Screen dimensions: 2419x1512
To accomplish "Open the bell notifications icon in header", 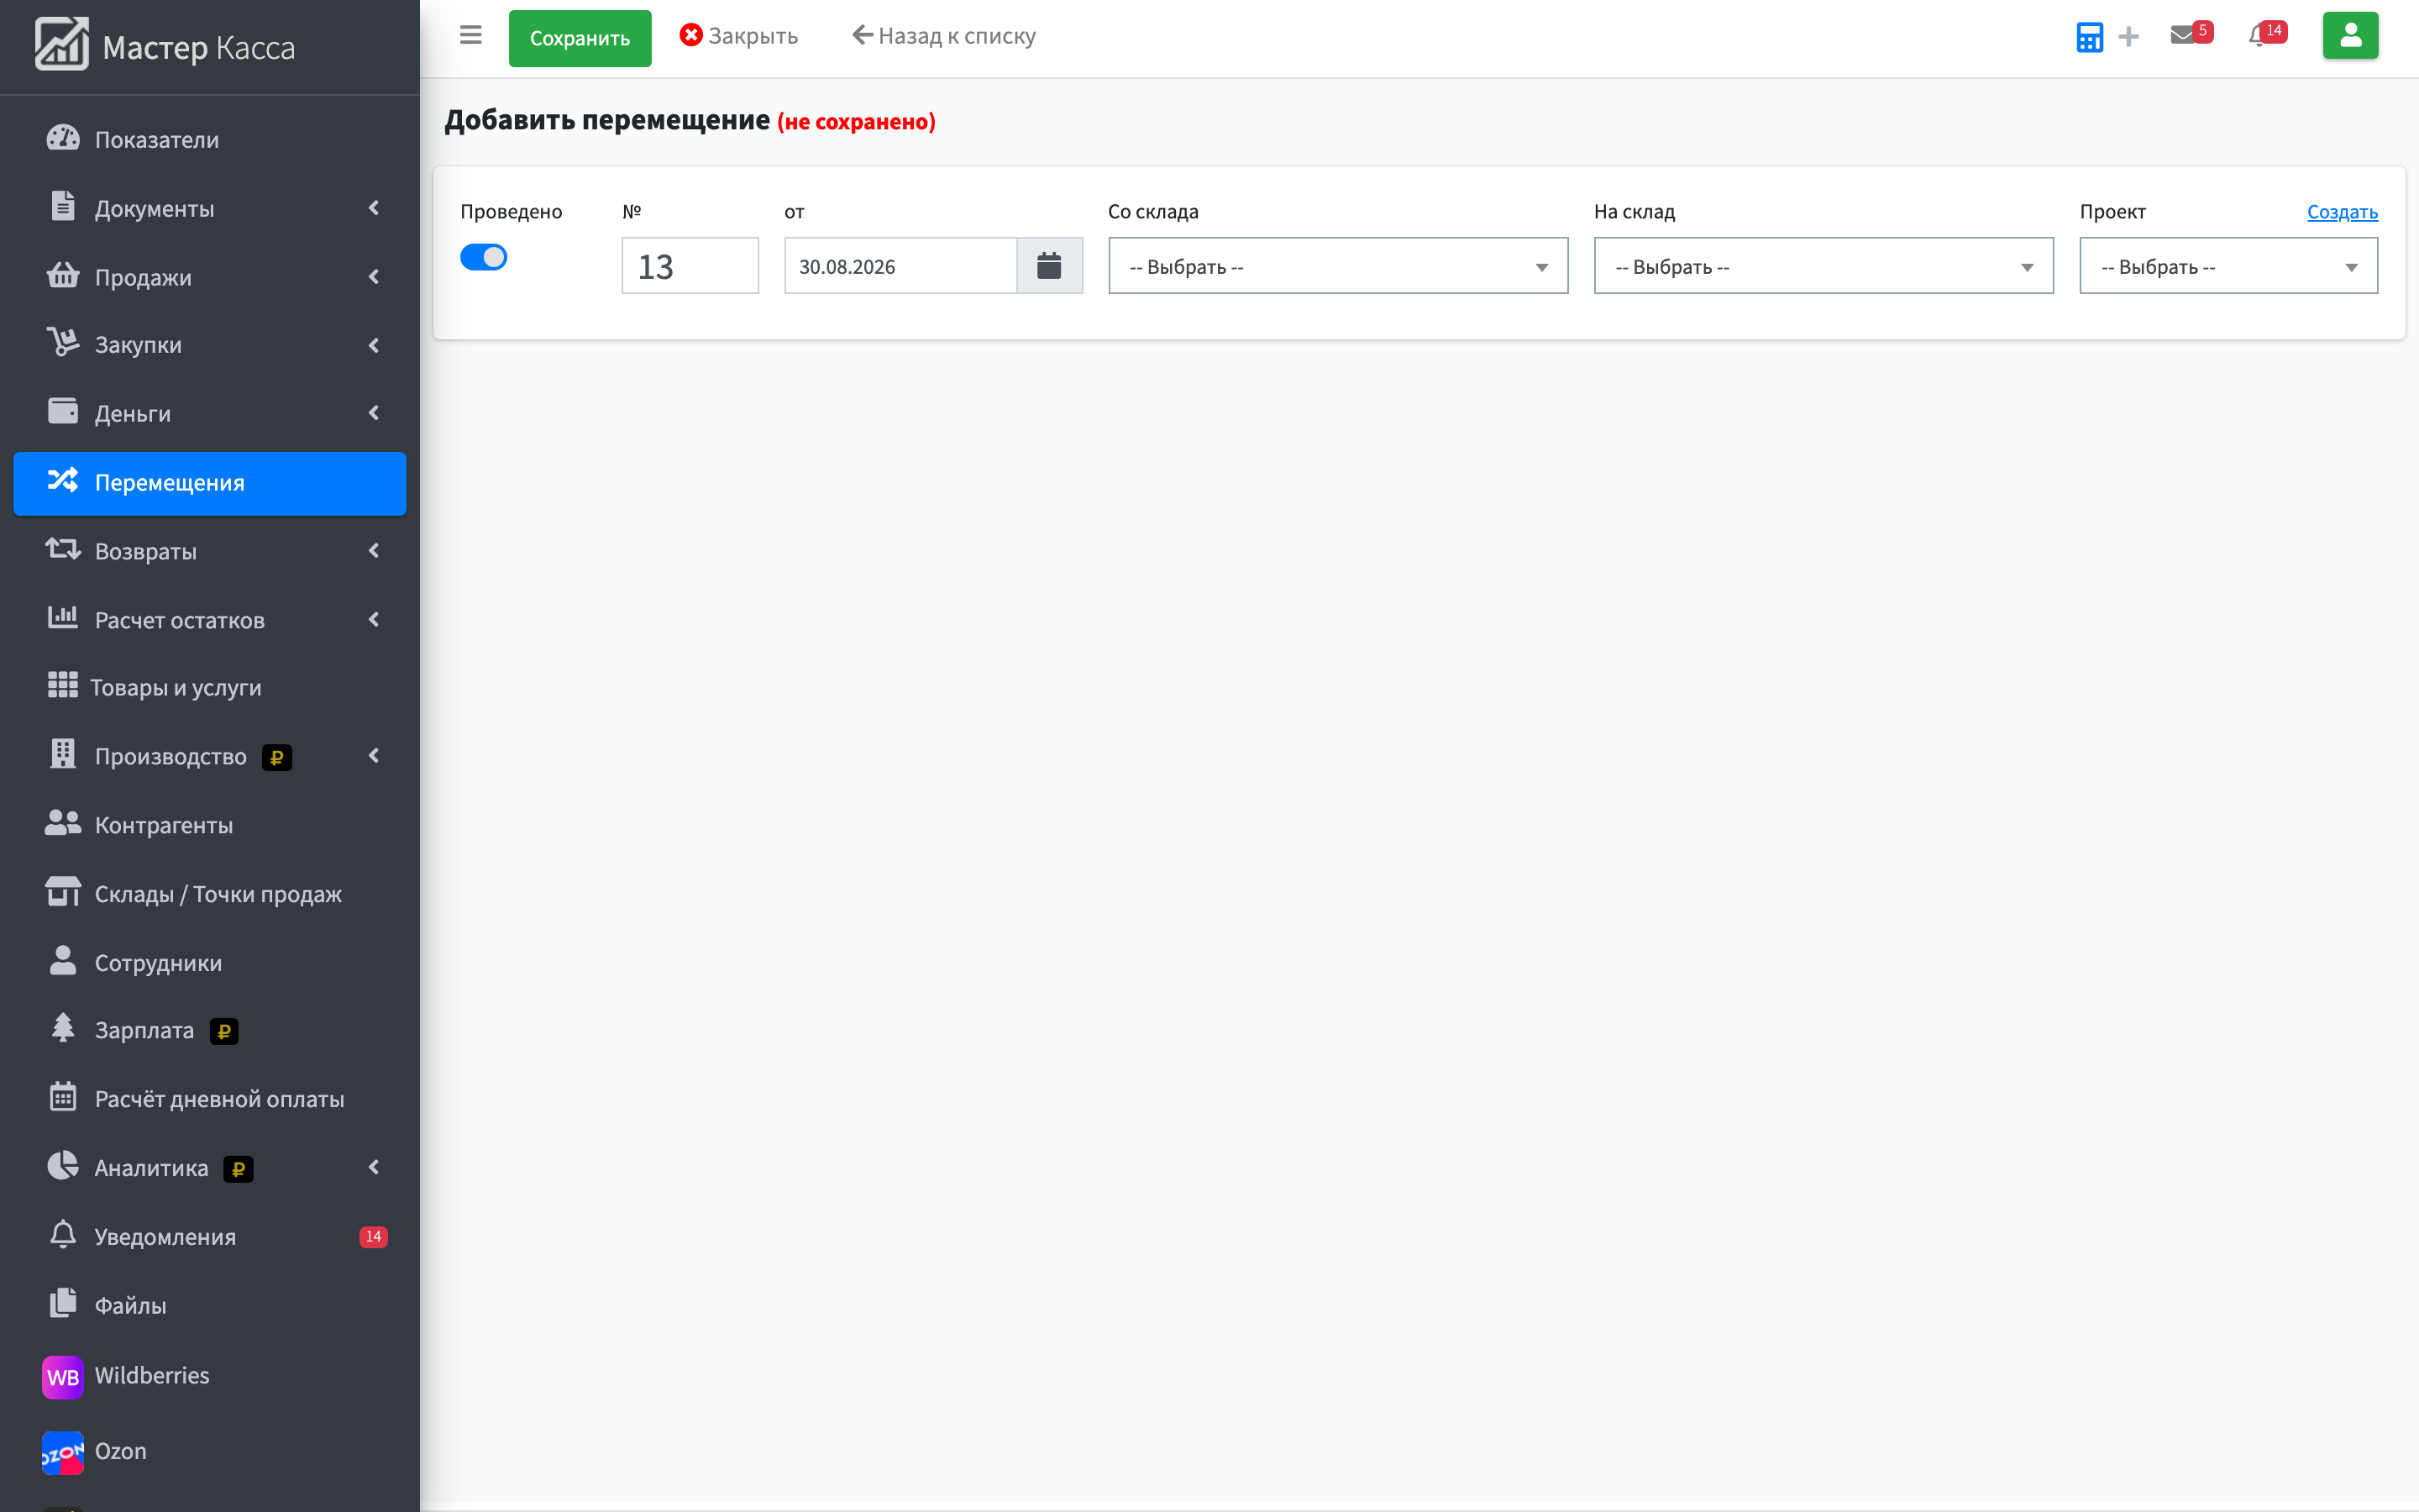I will (x=2258, y=36).
